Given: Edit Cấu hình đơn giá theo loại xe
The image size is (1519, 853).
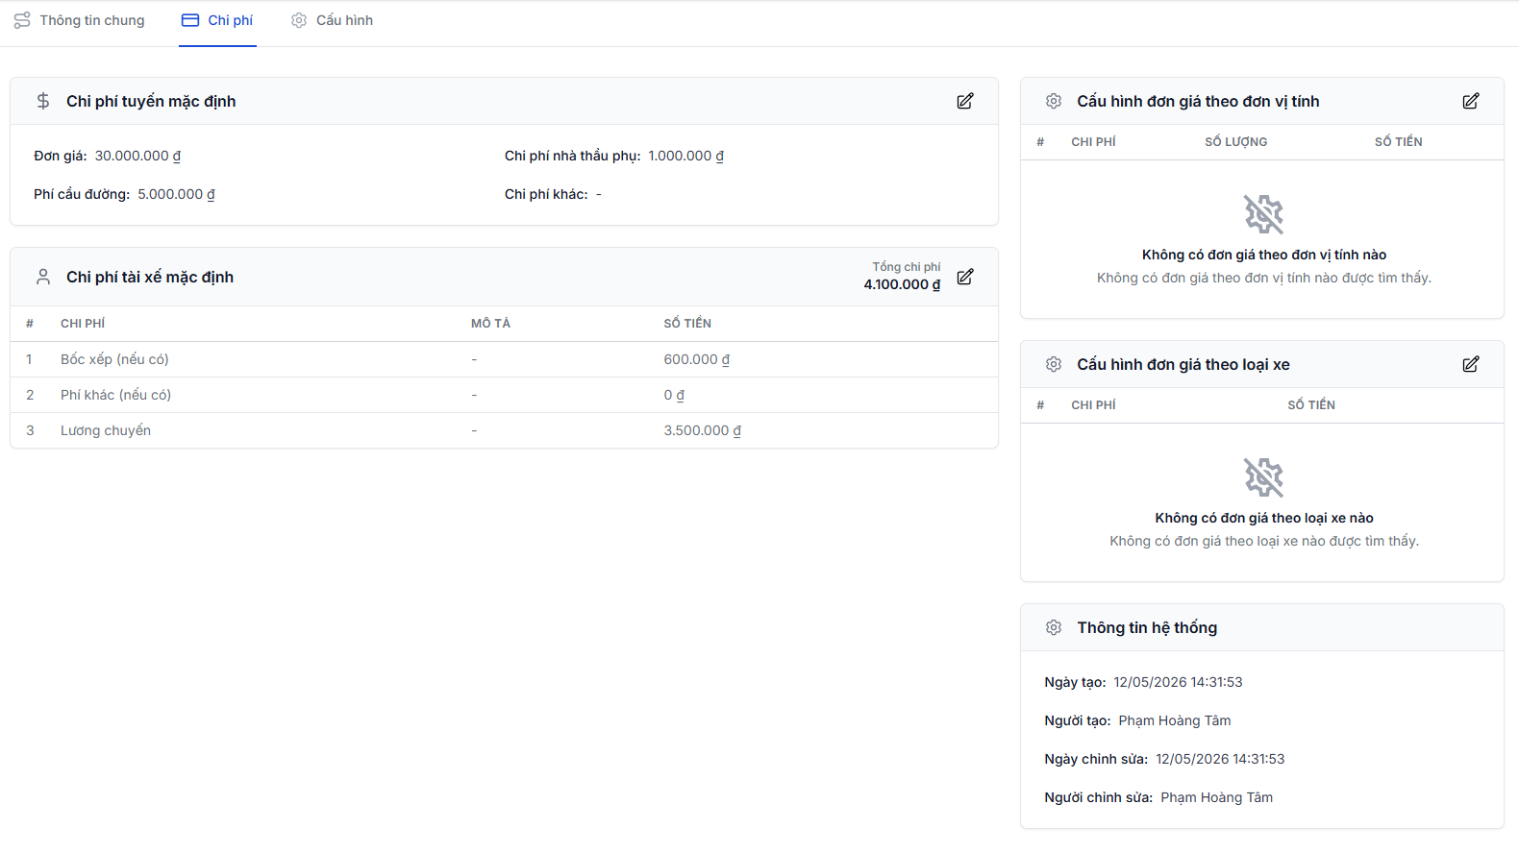Looking at the screenshot, I should pos(1471,364).
